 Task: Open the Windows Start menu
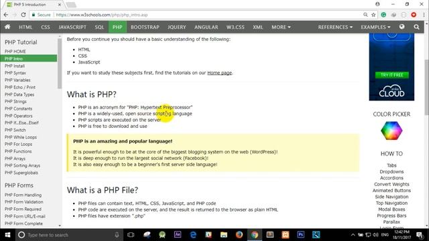(x=7, y=235)
